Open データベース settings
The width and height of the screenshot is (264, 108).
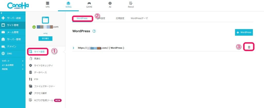coord(38,73)
